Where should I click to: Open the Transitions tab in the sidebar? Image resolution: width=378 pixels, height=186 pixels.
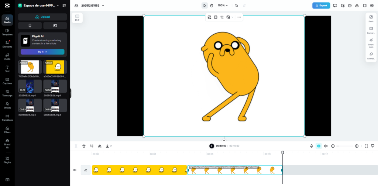[x=7, y=117]
